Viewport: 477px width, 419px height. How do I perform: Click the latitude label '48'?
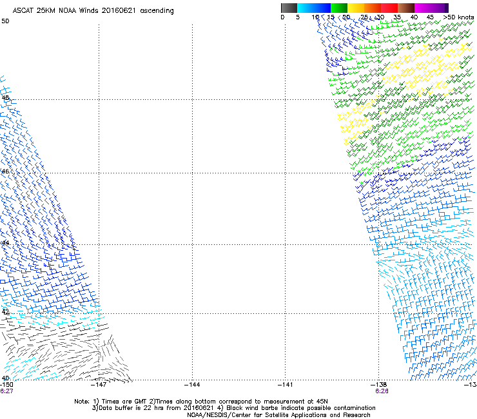coord(5,98)
